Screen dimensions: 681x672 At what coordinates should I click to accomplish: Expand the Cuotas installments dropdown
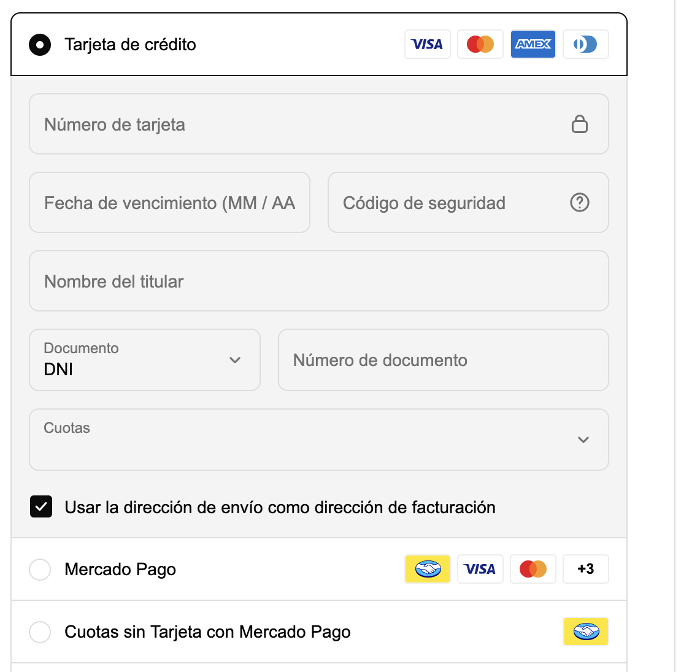pyautogui.click(x=319, y=440)
